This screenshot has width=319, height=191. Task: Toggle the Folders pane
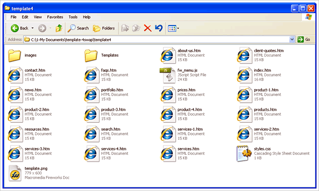click(104, 28)
